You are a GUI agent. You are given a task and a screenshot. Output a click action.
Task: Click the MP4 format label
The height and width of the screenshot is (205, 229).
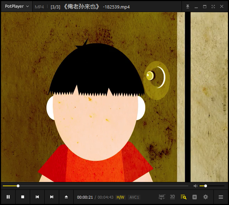(x=39, y=7)
